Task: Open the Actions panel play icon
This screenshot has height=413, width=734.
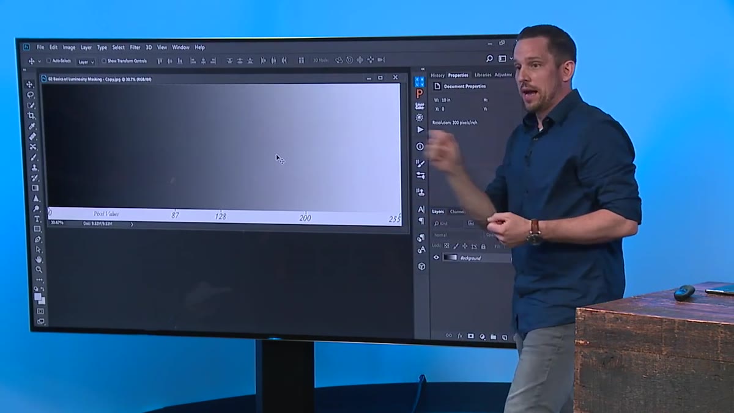Action: pyautogui.click(x=420, y=130)
